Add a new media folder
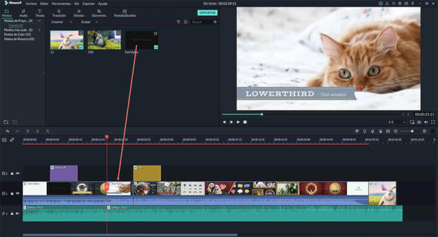 [6, 122]
